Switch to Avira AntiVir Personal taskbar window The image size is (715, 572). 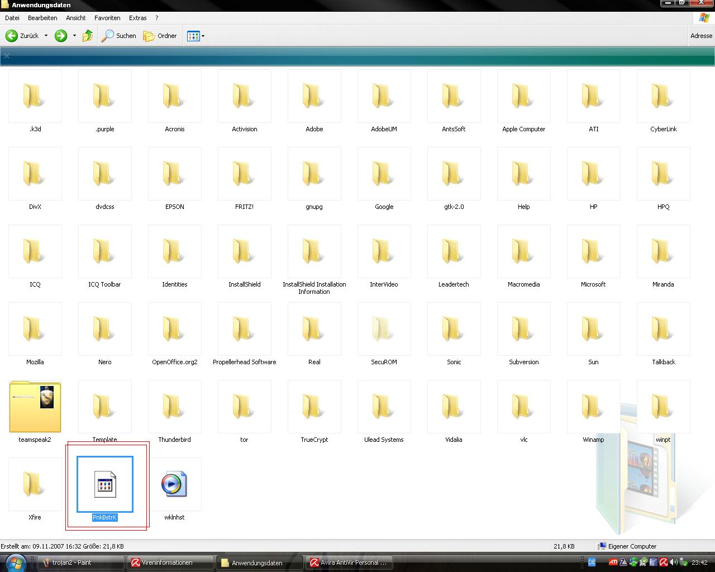349,563
